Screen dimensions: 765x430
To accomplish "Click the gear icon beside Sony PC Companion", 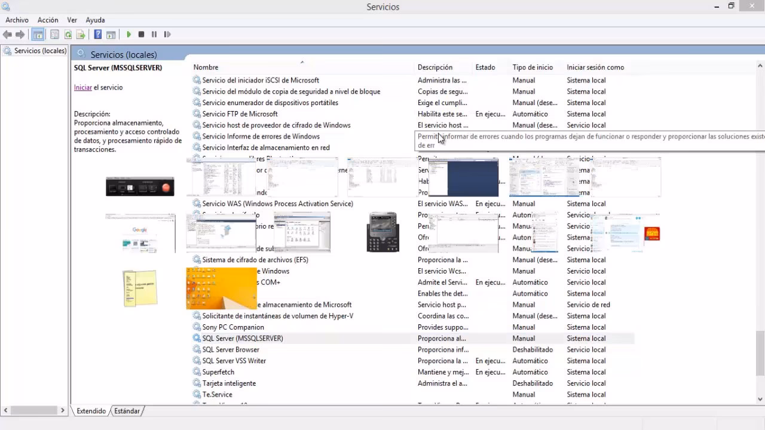I will (197, 327).
